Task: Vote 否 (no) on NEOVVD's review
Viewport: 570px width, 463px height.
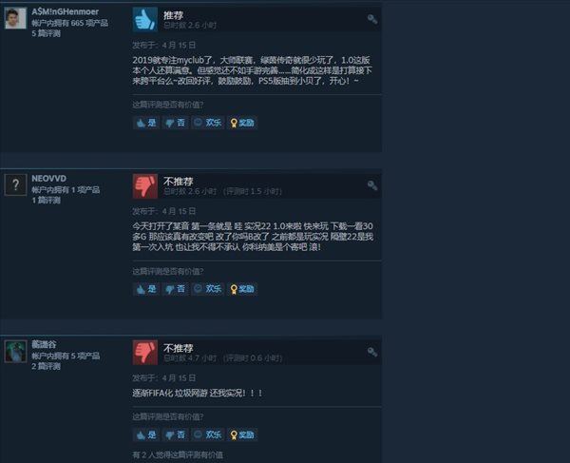Action: pyautogui.click(x=175, y=289)
